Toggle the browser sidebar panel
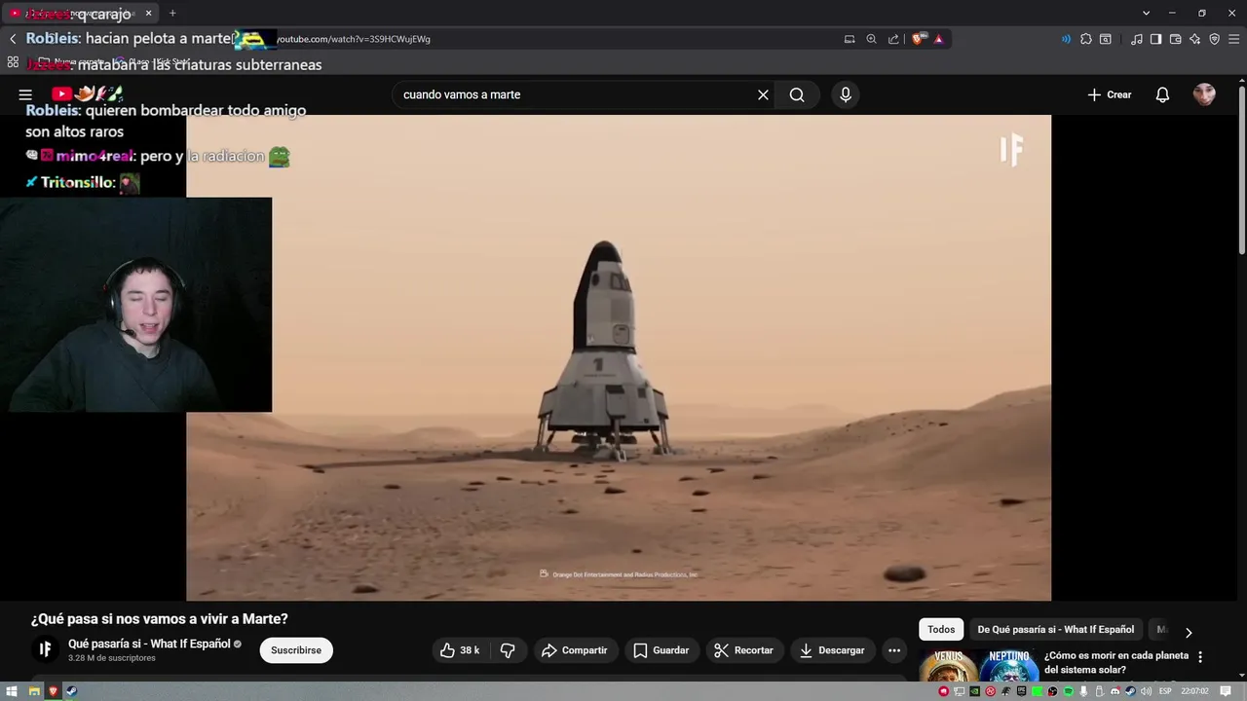Screen dimensions: 1247x701 click(1155, 39)
